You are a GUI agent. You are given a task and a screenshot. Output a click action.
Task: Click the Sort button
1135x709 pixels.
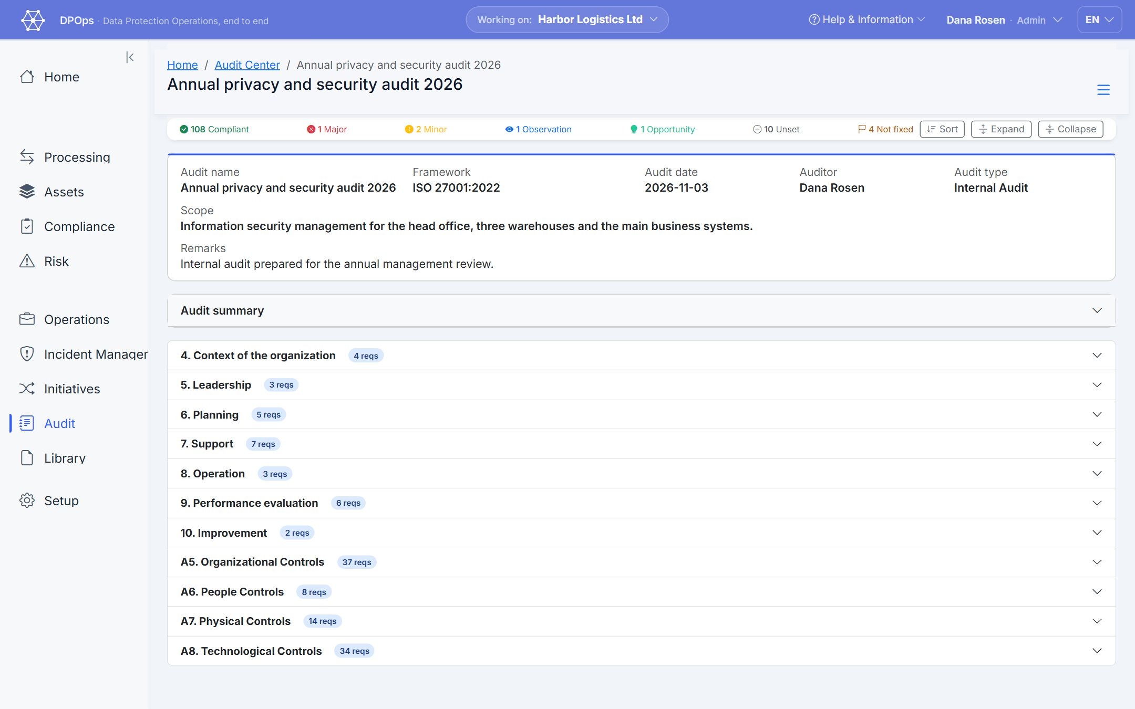pyautogui.click(x=942, y=129)
